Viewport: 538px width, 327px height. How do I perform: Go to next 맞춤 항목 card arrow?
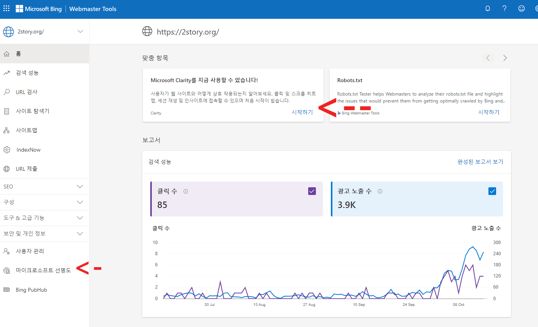(x=505, y=58)
